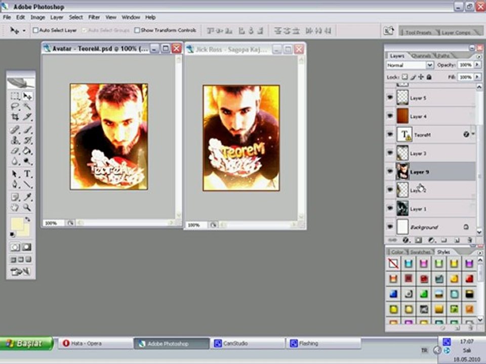486x364 pixels.
Task: Select the Zoom tool
Action: (x=27, y=207)
